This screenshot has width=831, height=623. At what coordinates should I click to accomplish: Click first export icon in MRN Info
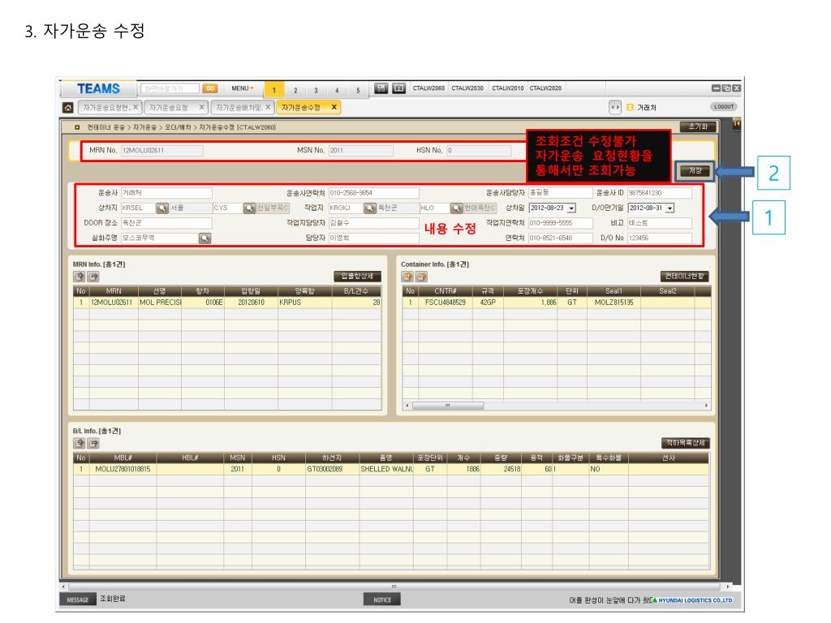click(x=79, y=277)
